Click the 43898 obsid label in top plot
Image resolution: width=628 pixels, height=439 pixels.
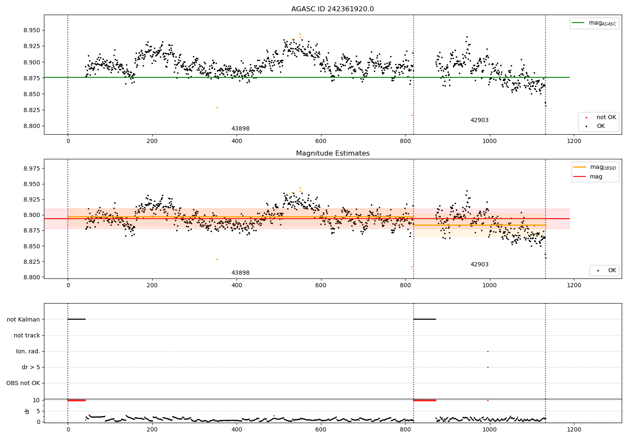click(x=240, y=129)
